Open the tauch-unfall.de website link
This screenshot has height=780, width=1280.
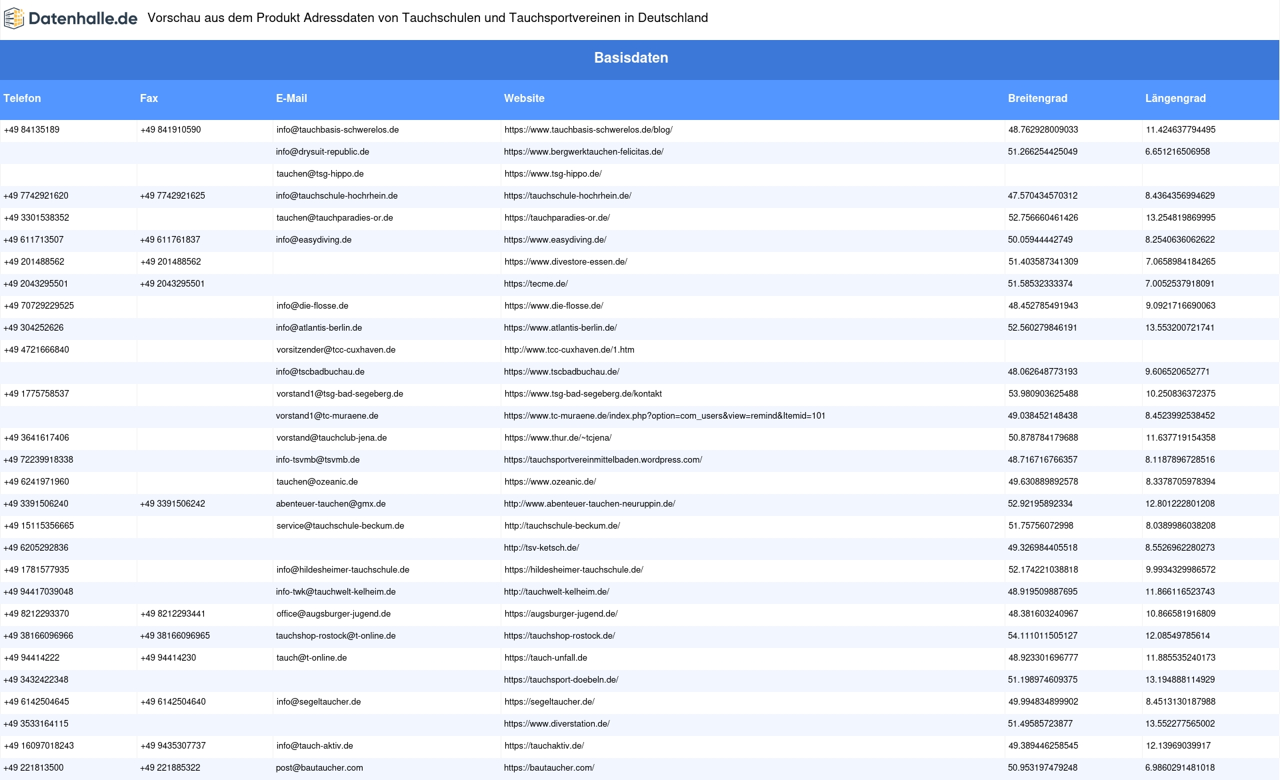point(545,658)
